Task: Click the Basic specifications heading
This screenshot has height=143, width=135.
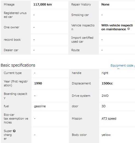Action: tap(18, 65)
